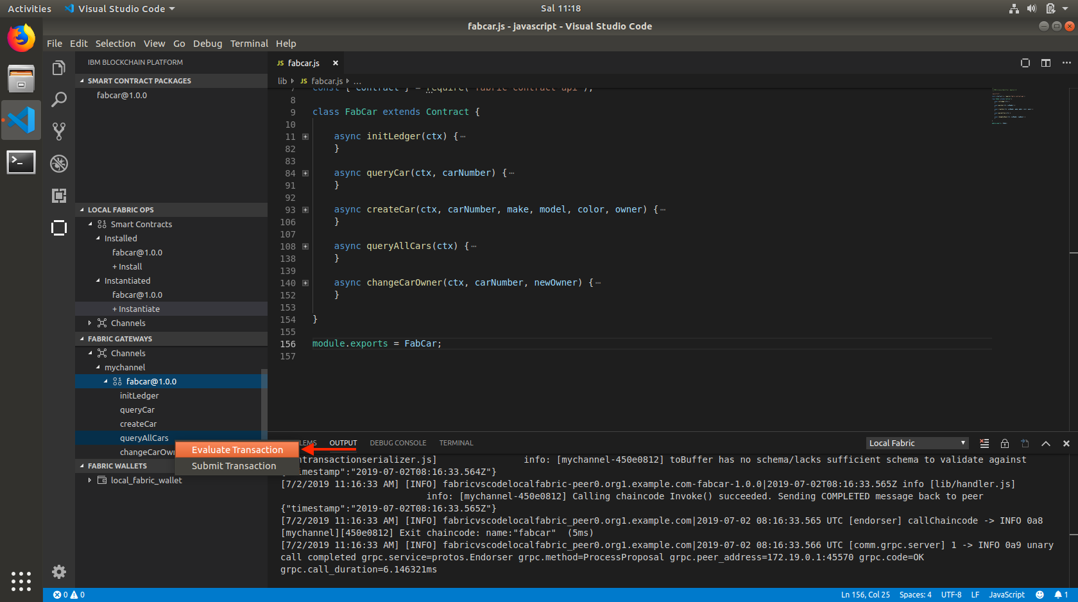
Task: Open the editor More Actions menu
Action: point(1066,63)
